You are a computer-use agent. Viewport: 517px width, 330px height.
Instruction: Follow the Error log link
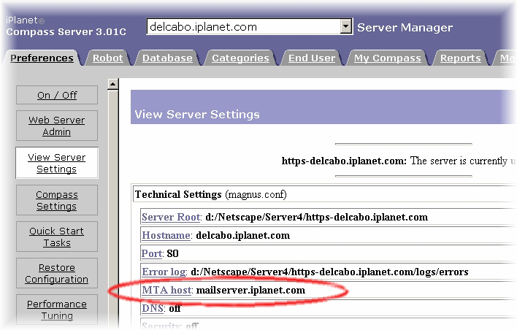point(164,272)
